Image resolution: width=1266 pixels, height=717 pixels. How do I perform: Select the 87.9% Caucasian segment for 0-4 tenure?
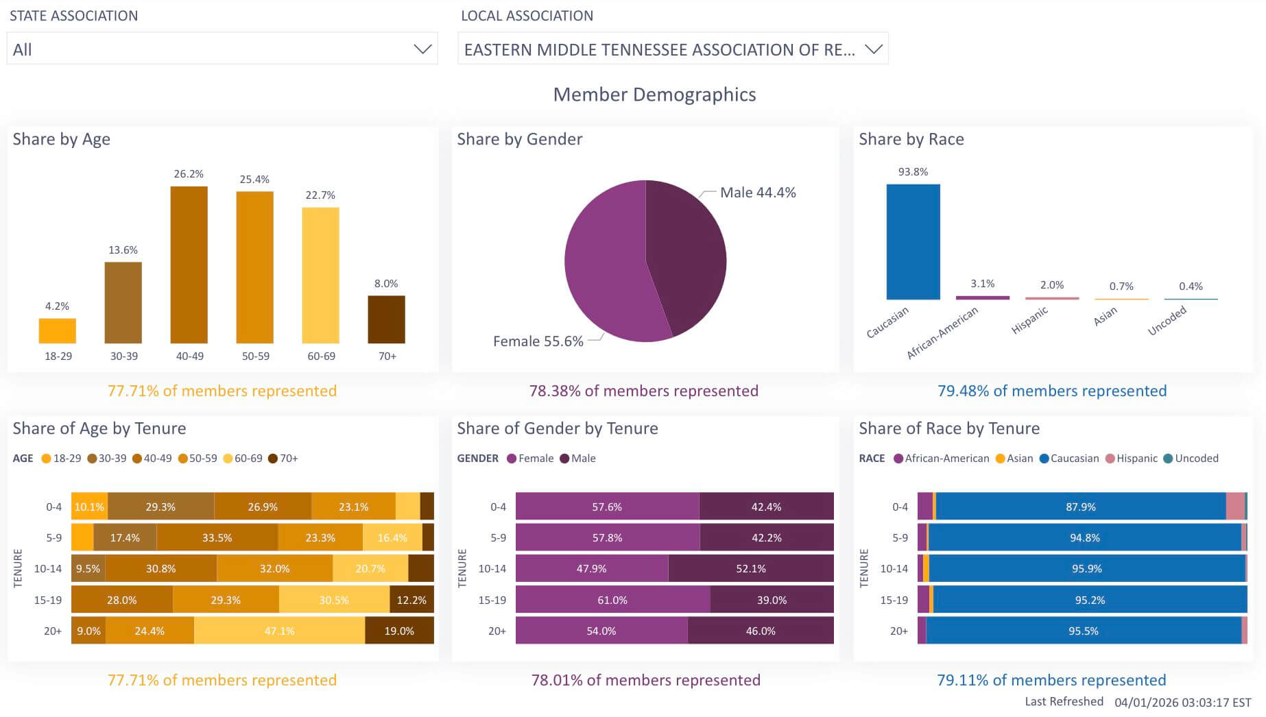point(1081,507)
